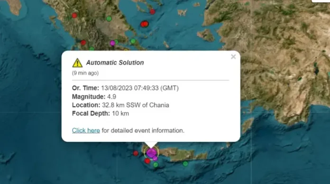Viewport: 330px width, 184px height.
Task: Open the 'Click here' detailed event link
Action: pyautogui.click(x=86, y=130)
